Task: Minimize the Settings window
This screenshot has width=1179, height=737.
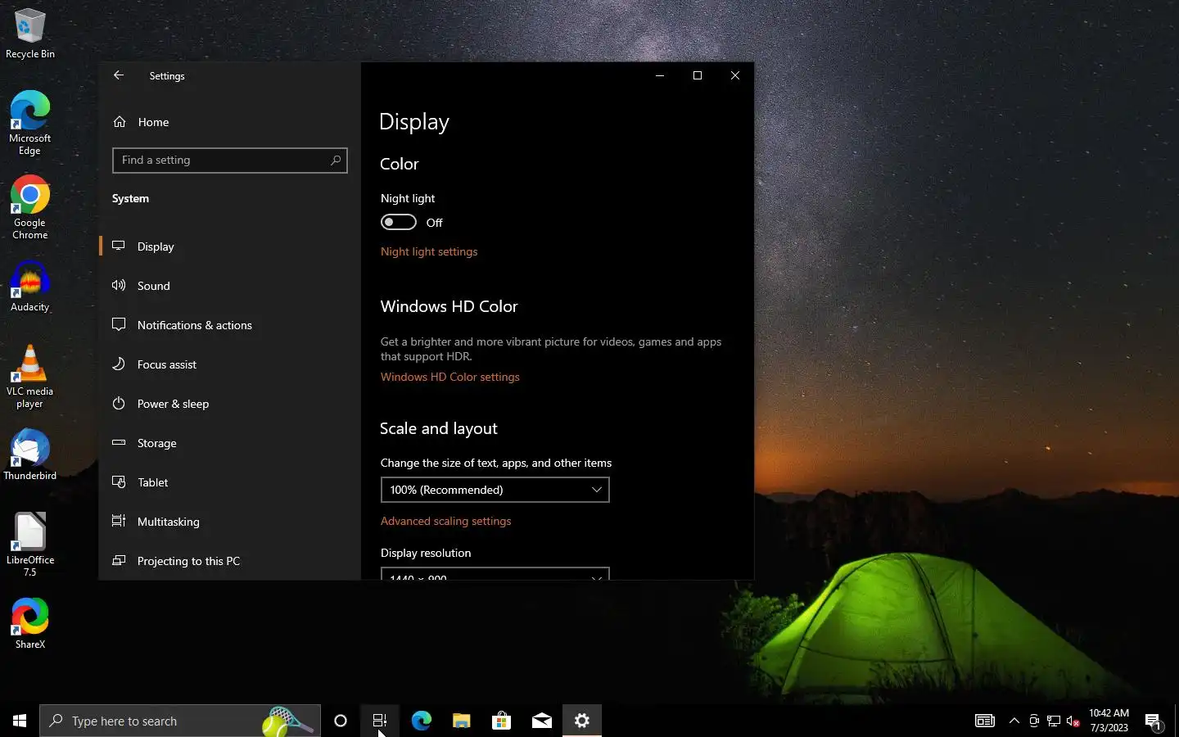Action: pyautogui.click(x=660, y=75)
